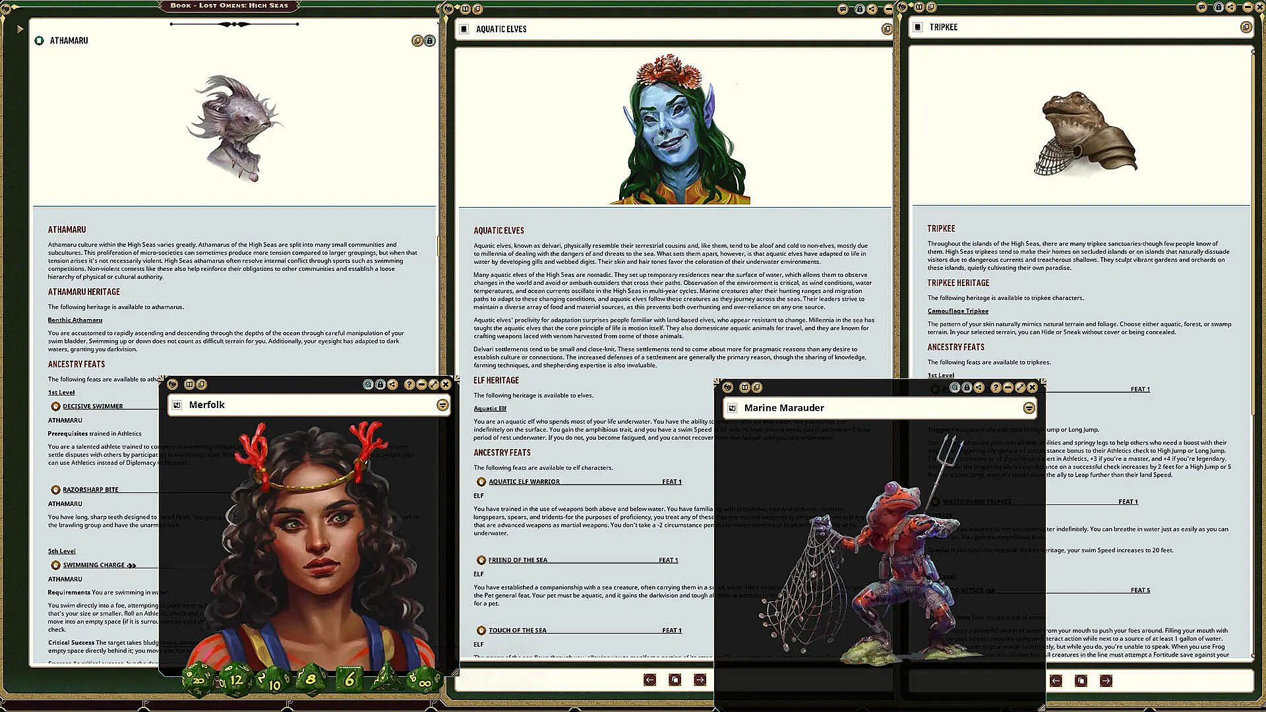Roll the d20 die
This screenshot has width=1266, height=712.
[x=198, y=678]
